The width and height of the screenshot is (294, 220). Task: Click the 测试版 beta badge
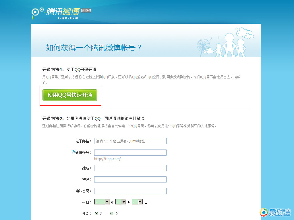tap(86, 11)
